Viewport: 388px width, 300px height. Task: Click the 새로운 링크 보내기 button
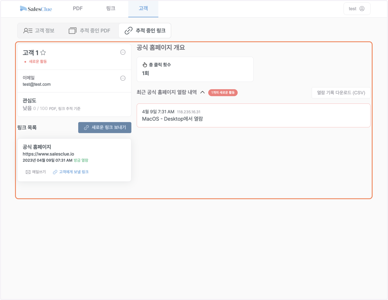(x=105, y=128)
